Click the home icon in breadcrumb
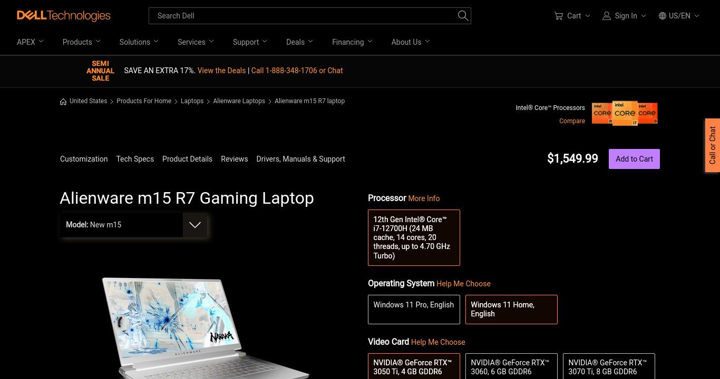 [63, 102]
